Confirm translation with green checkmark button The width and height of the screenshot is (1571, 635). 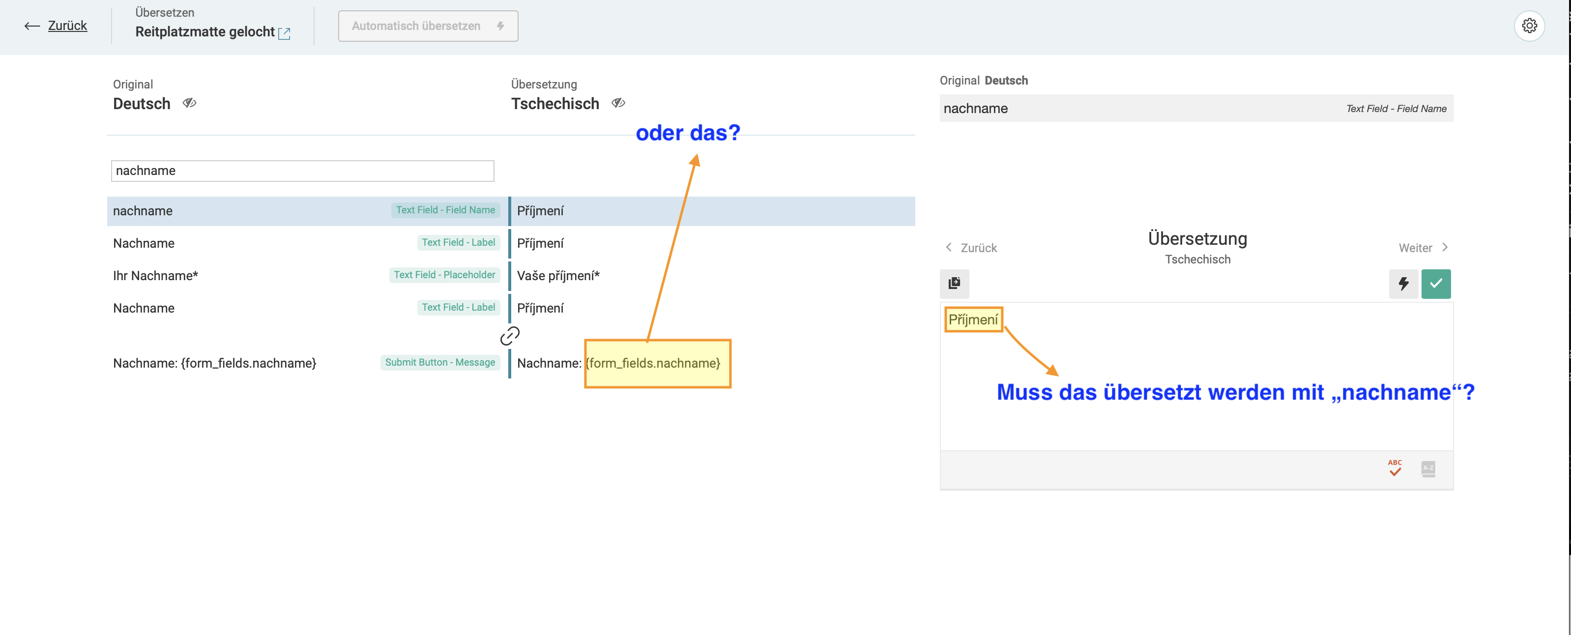click(1436, 283)
